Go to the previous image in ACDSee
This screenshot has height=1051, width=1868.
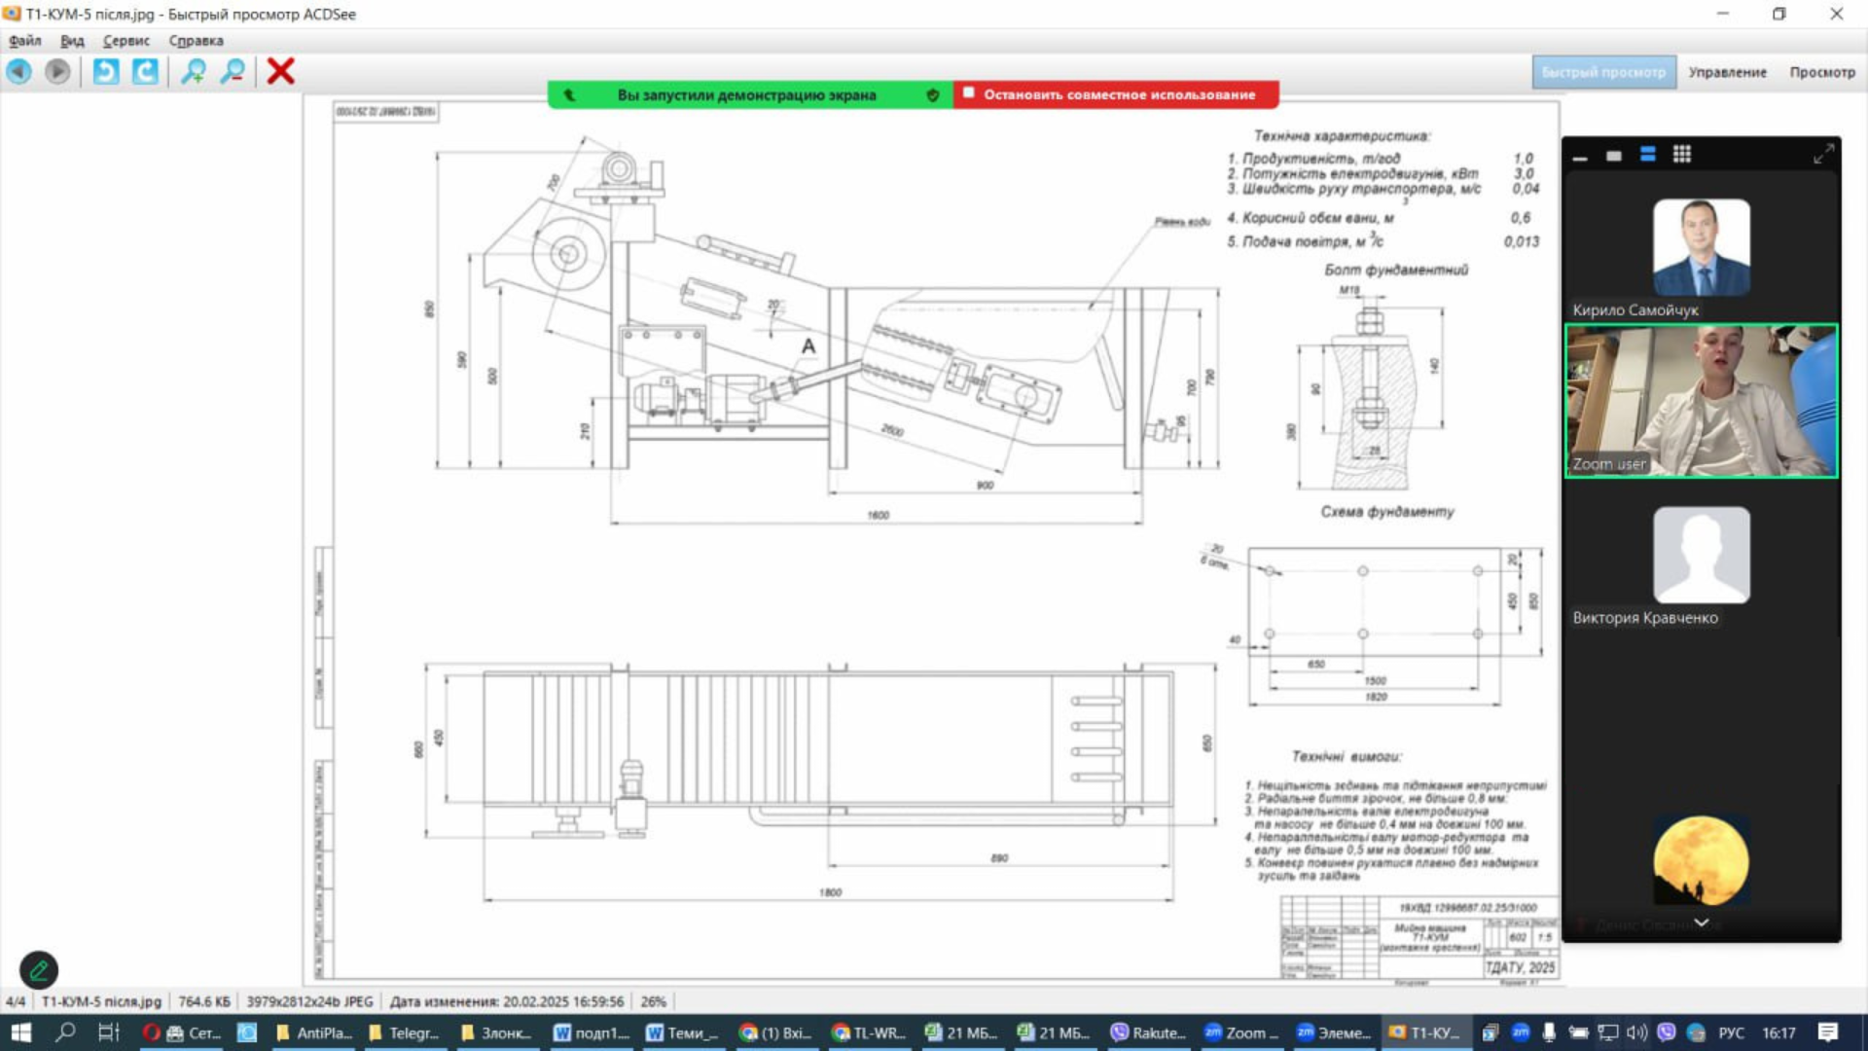(x=19, y=71)
